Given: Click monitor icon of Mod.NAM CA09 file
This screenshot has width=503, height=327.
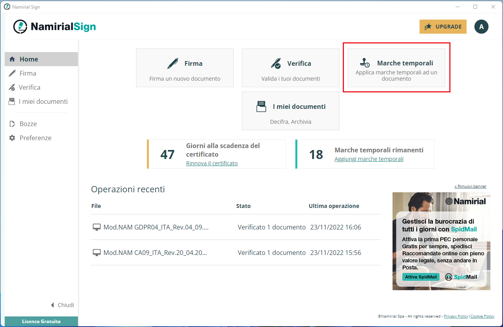Looking at the screenshot, I should (96, 253).
